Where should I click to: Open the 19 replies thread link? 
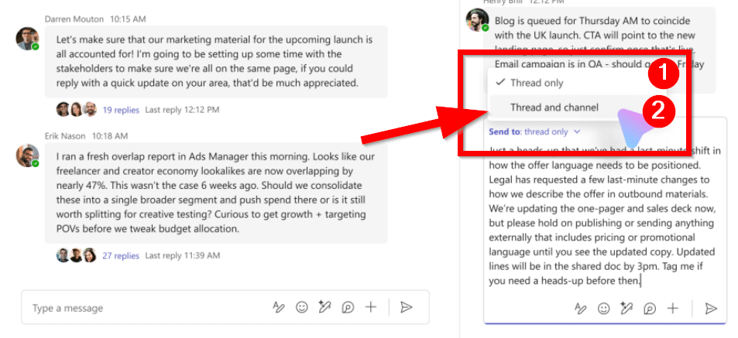coord(122,110)
